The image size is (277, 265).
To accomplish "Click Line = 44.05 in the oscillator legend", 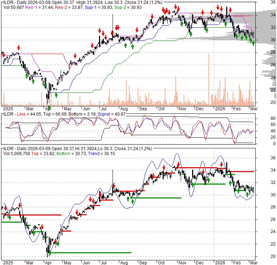I will tap(29, 114).
